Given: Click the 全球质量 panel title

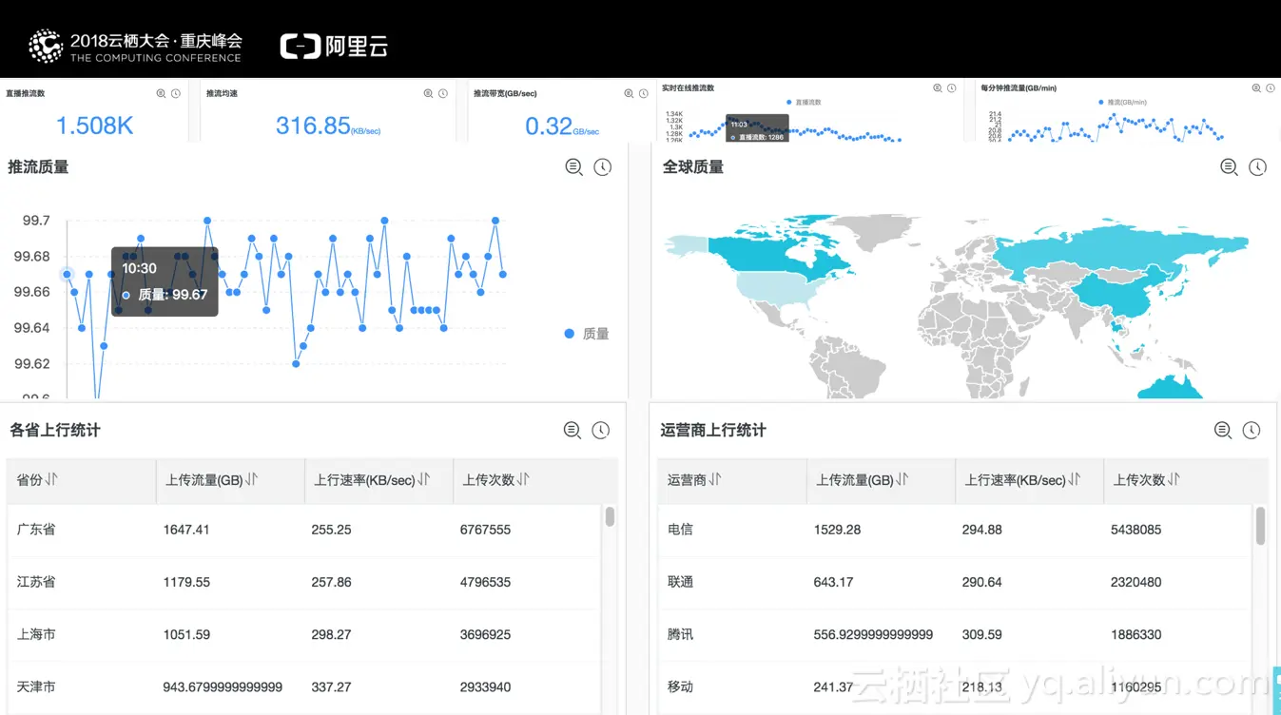Looking at the screenshot, I should coord(693,167).
